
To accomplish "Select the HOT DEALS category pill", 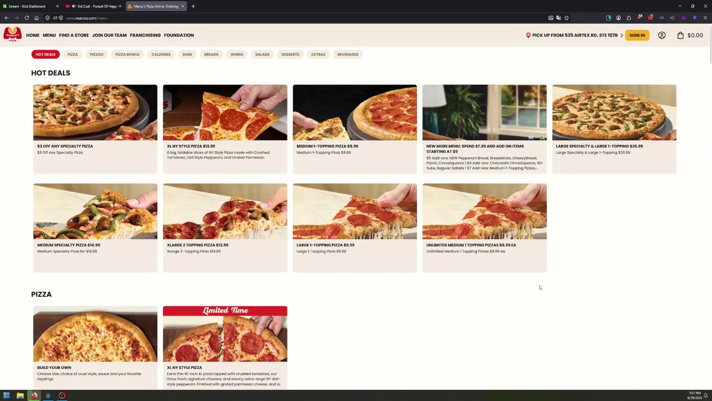I will [46, 55].
